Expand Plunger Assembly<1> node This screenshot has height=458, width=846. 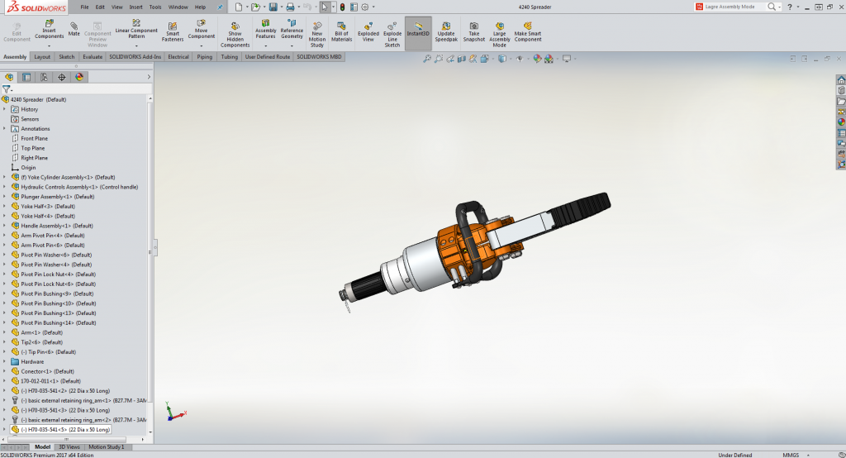[x=4, y=197]
